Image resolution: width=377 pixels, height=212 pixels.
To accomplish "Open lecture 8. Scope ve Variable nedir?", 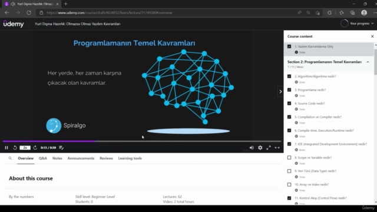I will click(313, 158).
